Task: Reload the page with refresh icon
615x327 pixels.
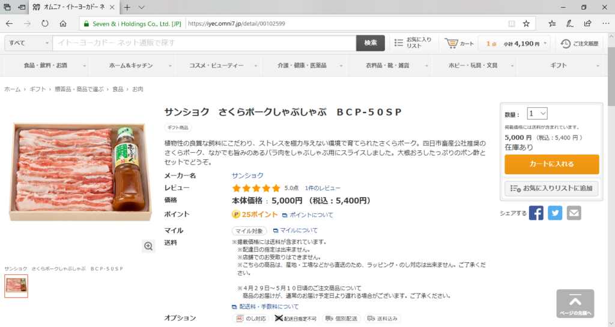Action: click(x=45, y=23)
